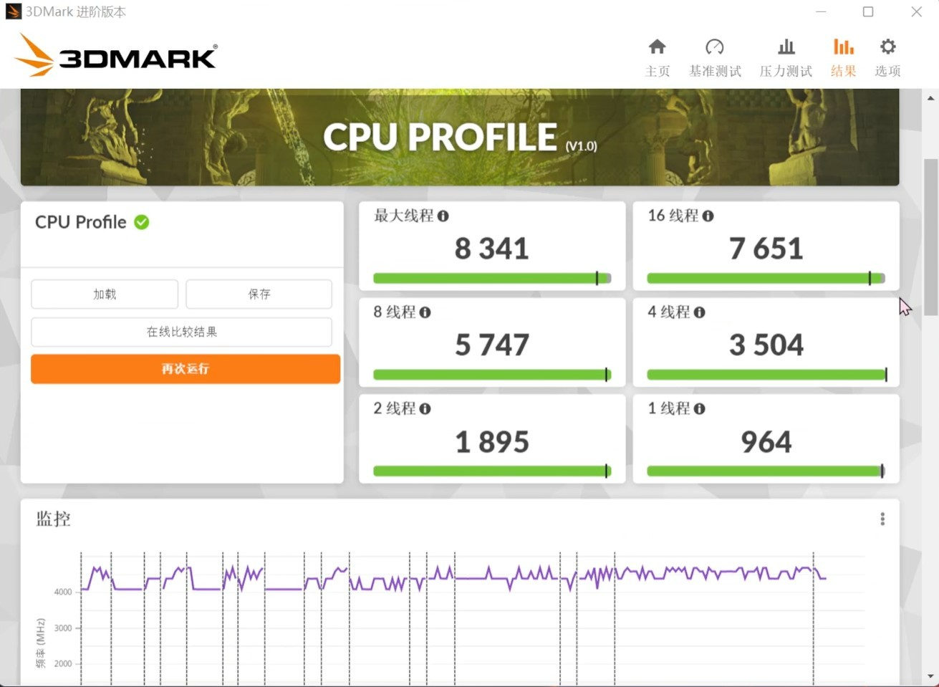Click the 2 线程 score bar
Viewport: 939px width, 687px height.
[492, 471]
